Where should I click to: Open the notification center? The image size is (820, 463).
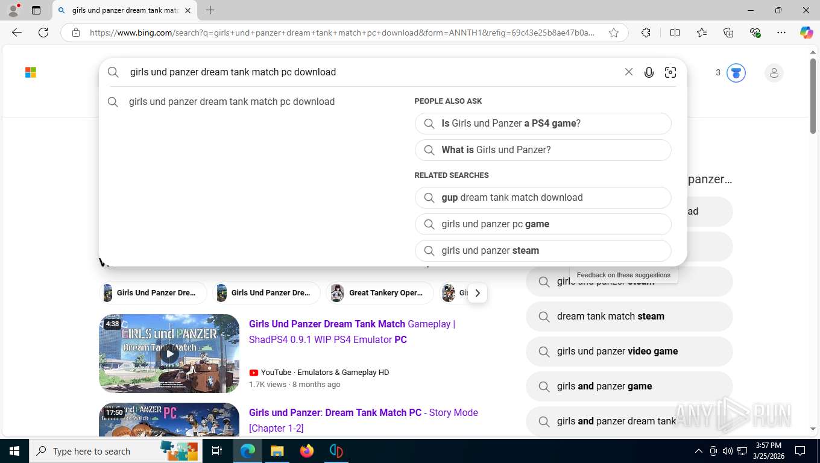(800, 451)
